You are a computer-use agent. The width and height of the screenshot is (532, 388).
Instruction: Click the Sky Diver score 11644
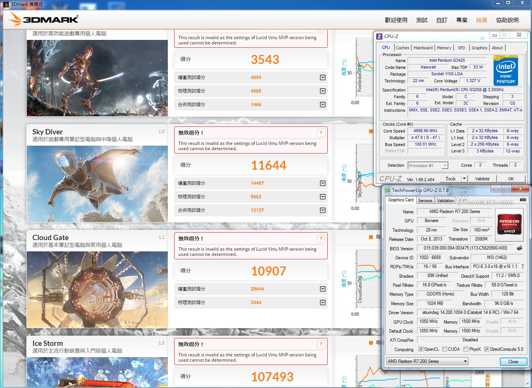click(x=269, y=165)
